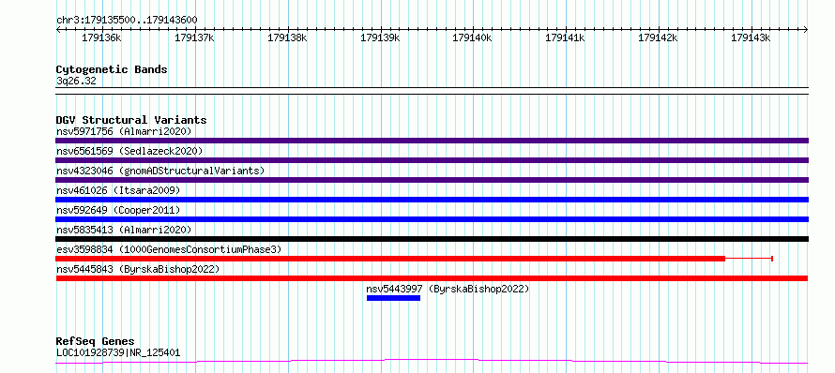The image size is (835, 373).
Task: Click the nsv4323046 (gnomADStructuralVariants) label
Action: pos(160,171)
